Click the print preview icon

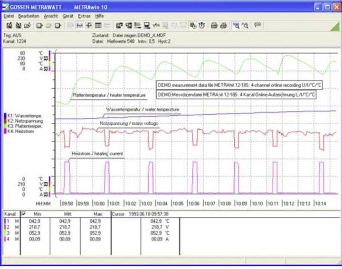214,26
